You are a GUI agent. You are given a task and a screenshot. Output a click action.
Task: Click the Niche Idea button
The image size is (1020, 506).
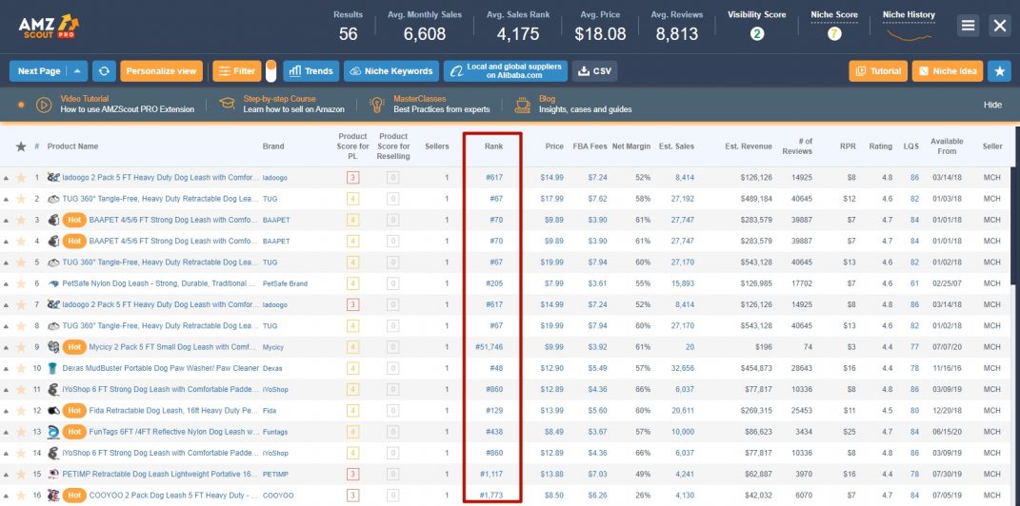948,71
